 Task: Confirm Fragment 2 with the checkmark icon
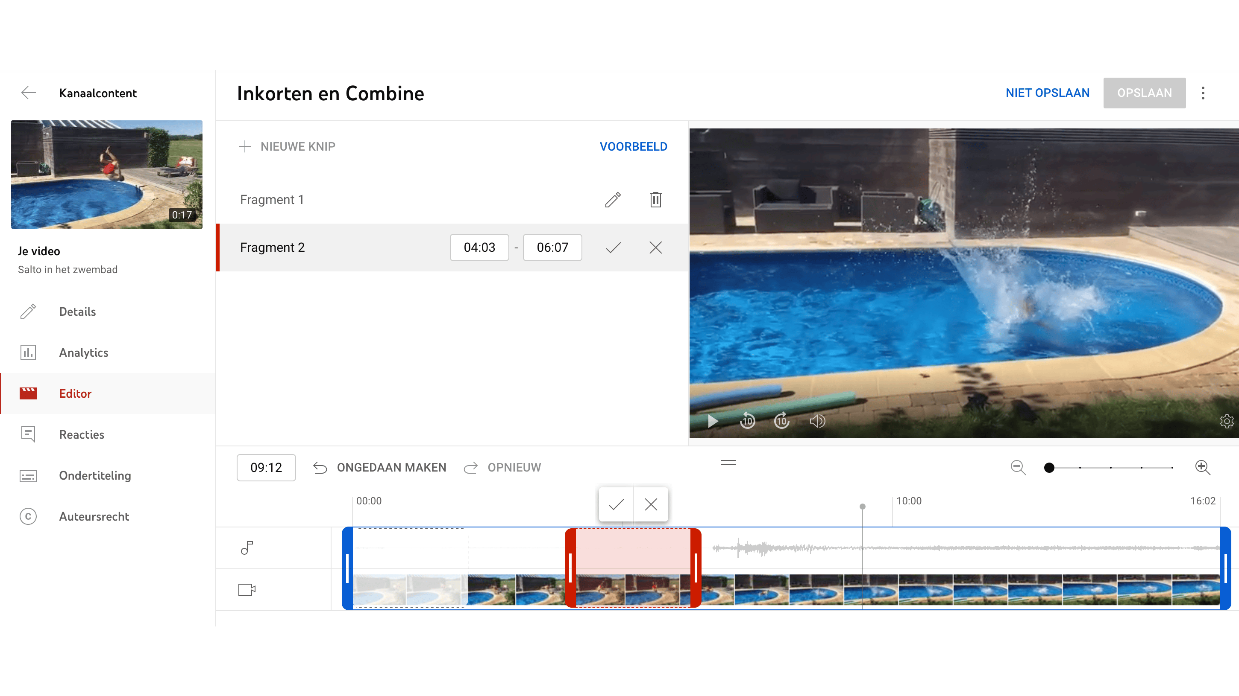pyautogui.click(x=613, y=248)
